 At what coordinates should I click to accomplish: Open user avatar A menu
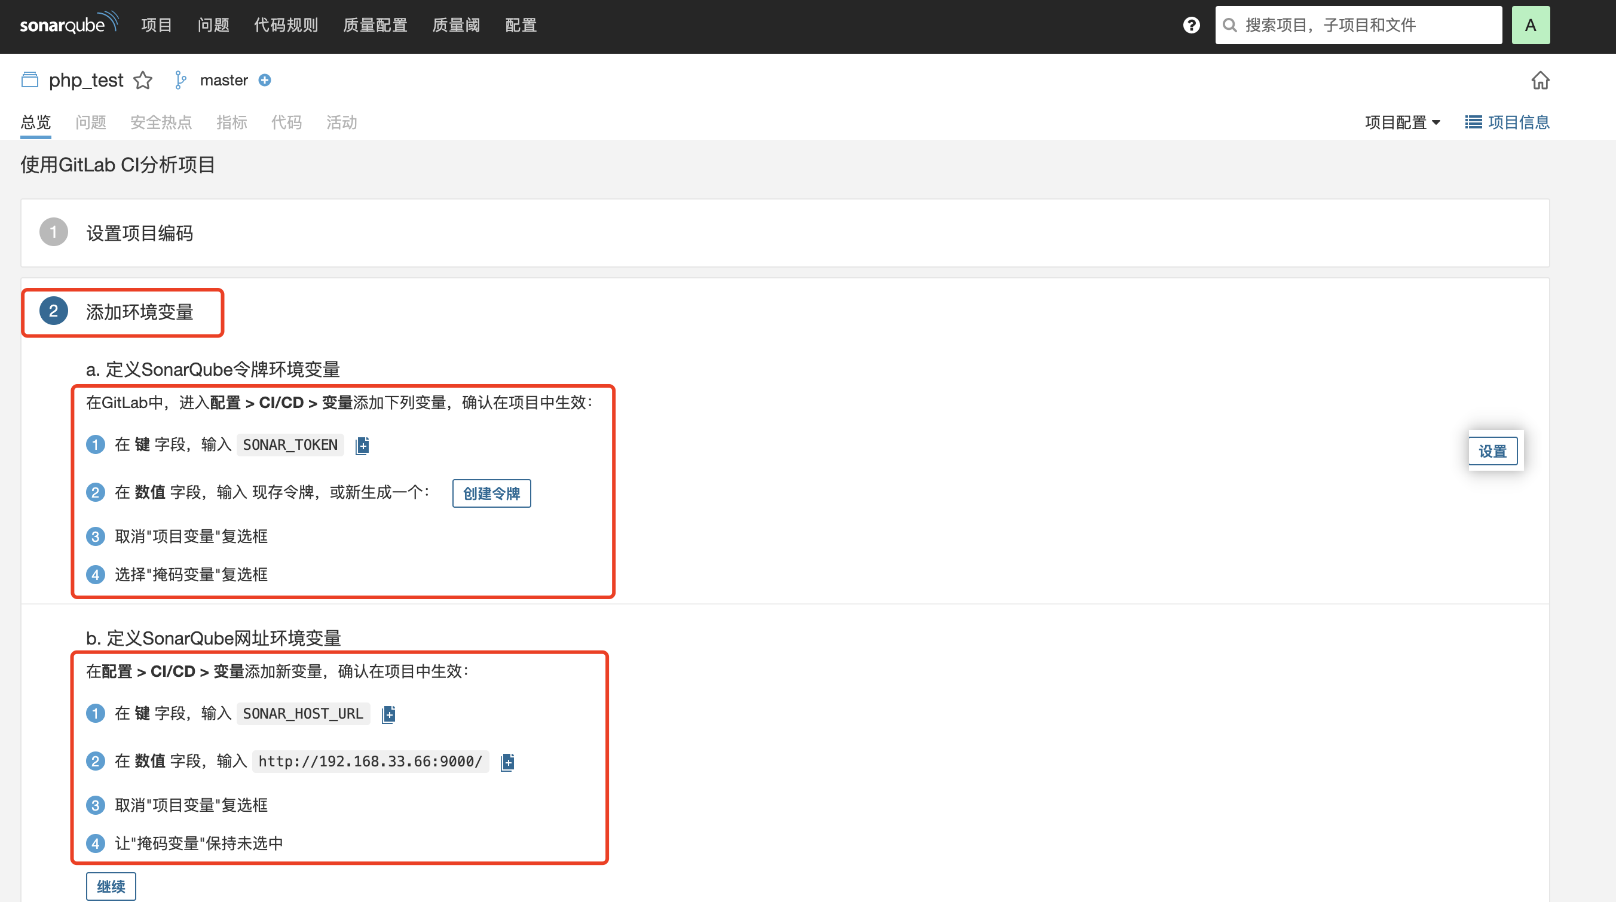(1530, 25)
